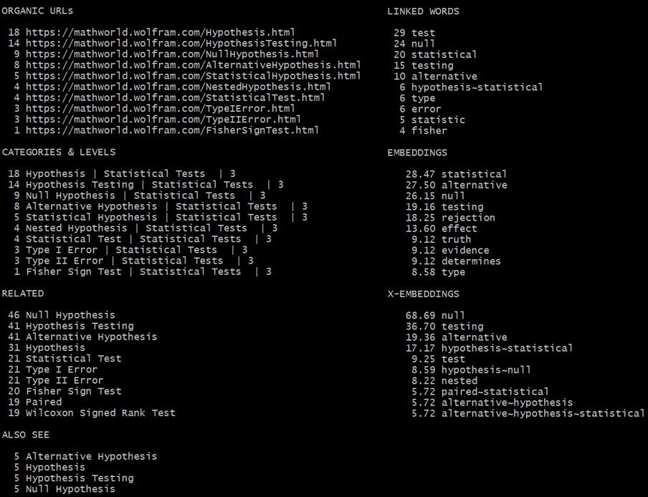The image size is (648, 497).
Task: Select 'Wilcoxon Signed Rank Test' related entry
Action: click(100, 413)
